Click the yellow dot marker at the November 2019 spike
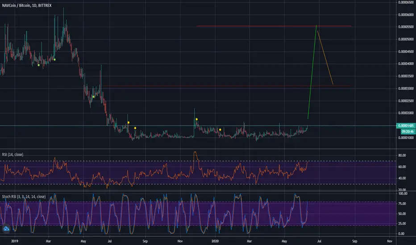 click(x=196, y=119)
